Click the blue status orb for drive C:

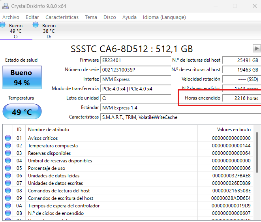click(x=2, y=24)
